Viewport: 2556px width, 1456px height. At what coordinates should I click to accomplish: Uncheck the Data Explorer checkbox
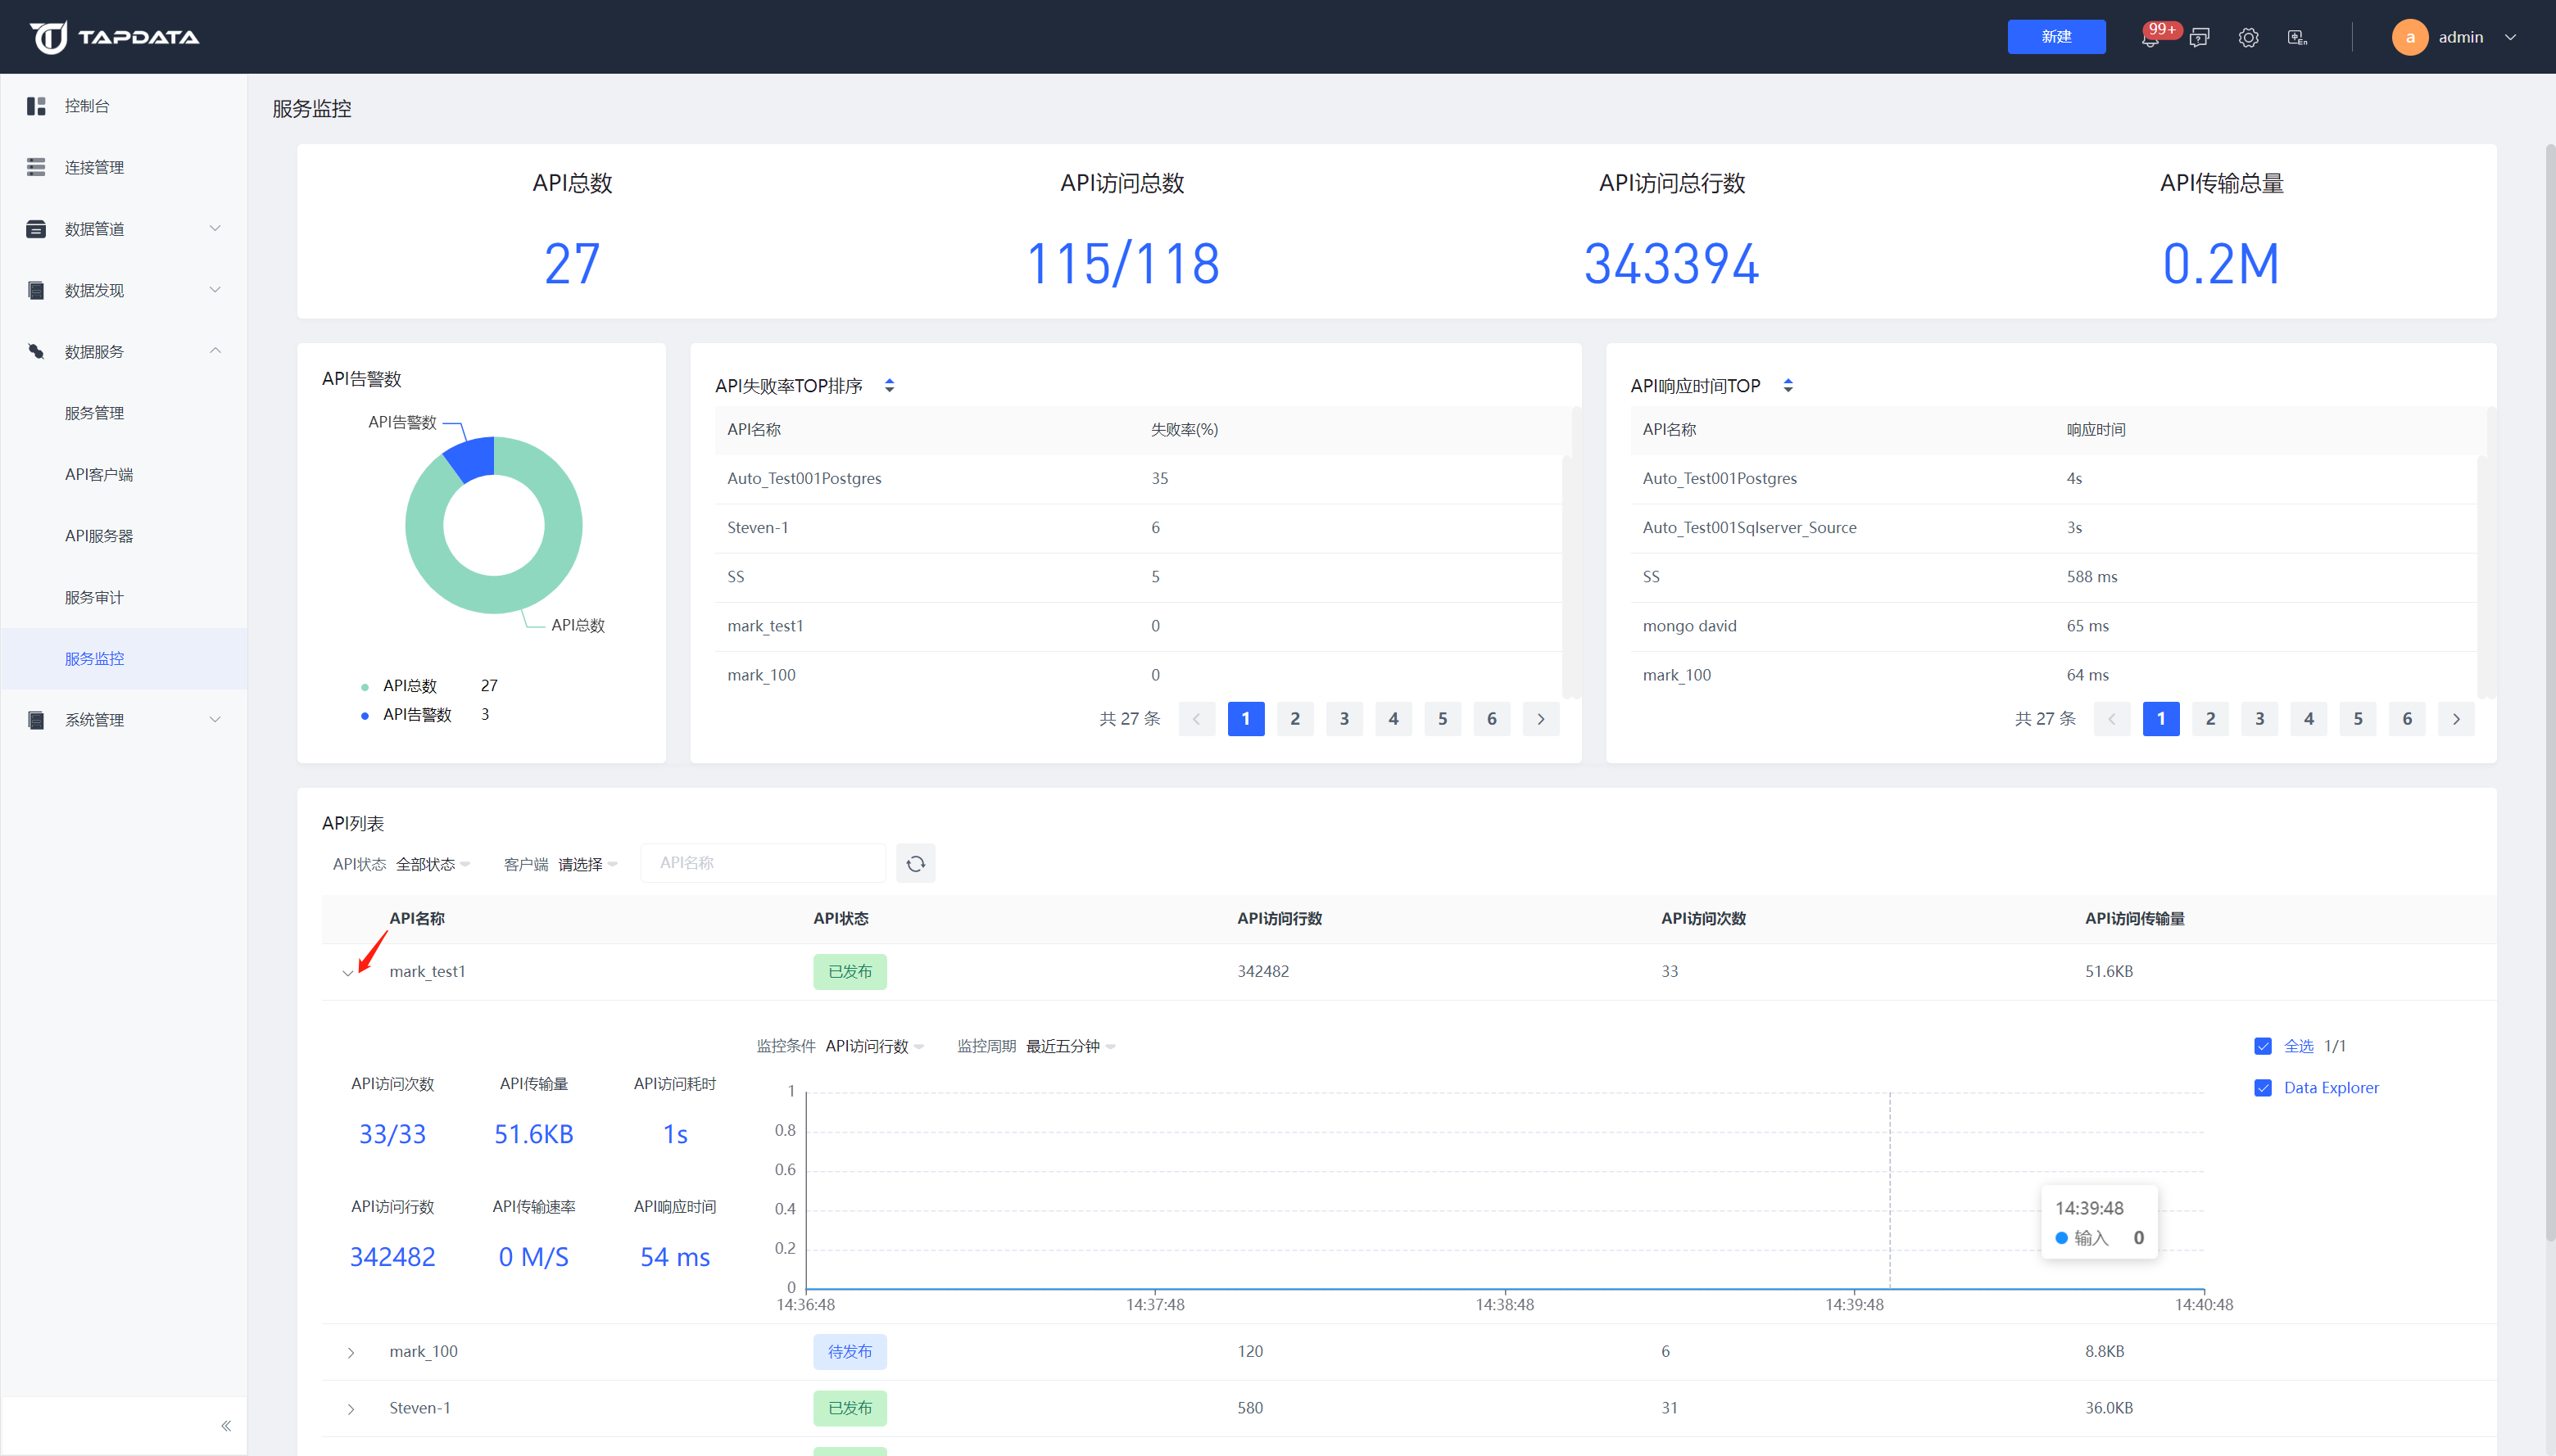(x=2263, y=1088)
